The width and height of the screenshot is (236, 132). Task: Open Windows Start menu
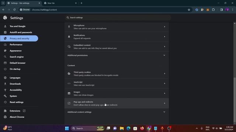click(67, 128)
